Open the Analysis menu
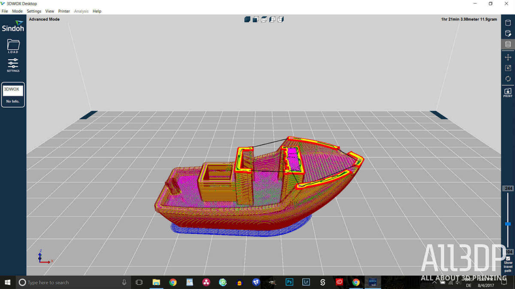Image resolution: width=515 pixels, height=289 pixels. [x=81, y=11]
